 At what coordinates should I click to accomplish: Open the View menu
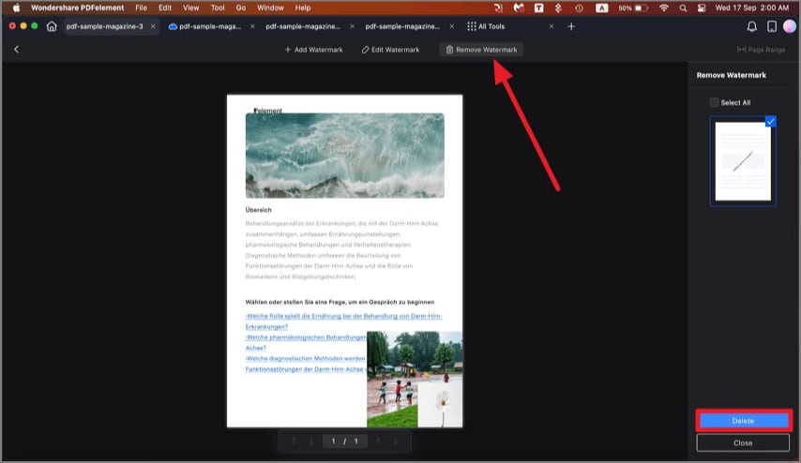click(191, 7)
